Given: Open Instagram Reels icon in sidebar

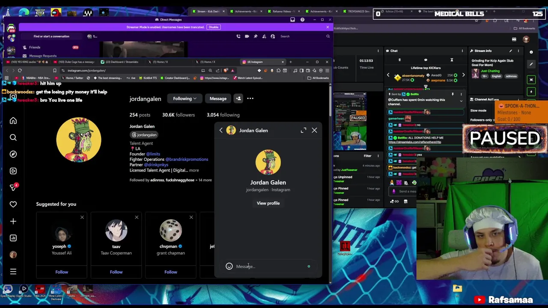Looking at the screenshot, I should 13,171.
